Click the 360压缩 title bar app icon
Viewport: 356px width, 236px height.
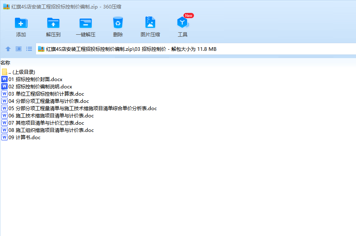tap(6, 6)
